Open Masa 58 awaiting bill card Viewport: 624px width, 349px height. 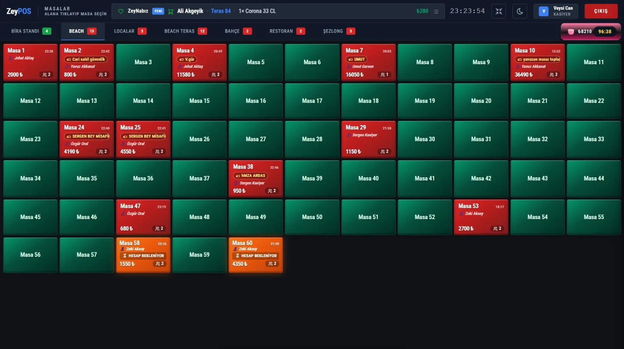(143, 255)
